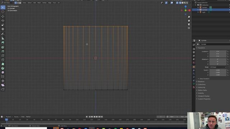Toggle viewport overlays
Image resolution: width=230 pixels, height=129 pixels.
click(172, 3)
